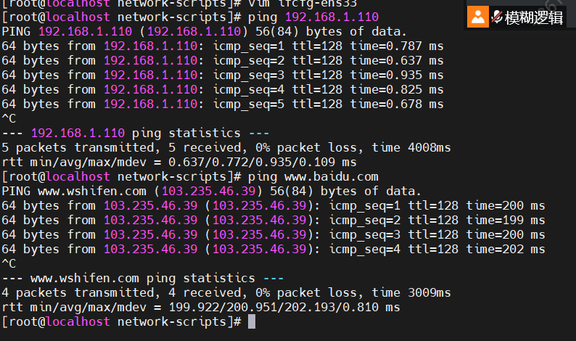
Task: Click 'time=199 ms' in baidu ping output
Action: pyautogui.click(x=506, y=220)
